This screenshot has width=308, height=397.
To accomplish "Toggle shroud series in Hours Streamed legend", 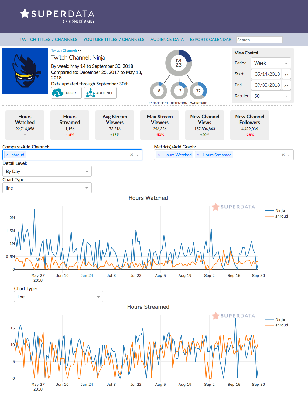I will click(281, 325).
